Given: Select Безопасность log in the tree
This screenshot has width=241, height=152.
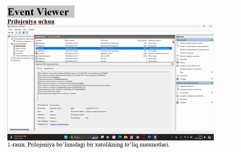Looking at the screenshot, I should click(21, 48).
